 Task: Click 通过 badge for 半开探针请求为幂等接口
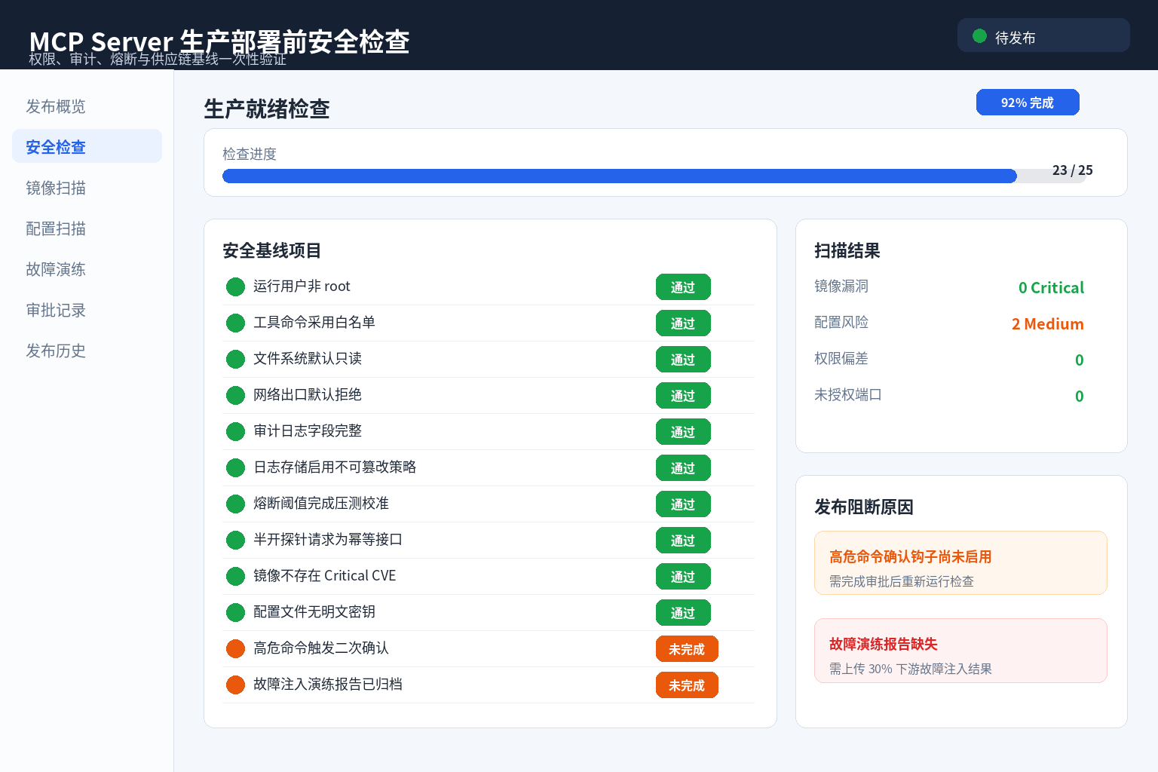(683, 541)
